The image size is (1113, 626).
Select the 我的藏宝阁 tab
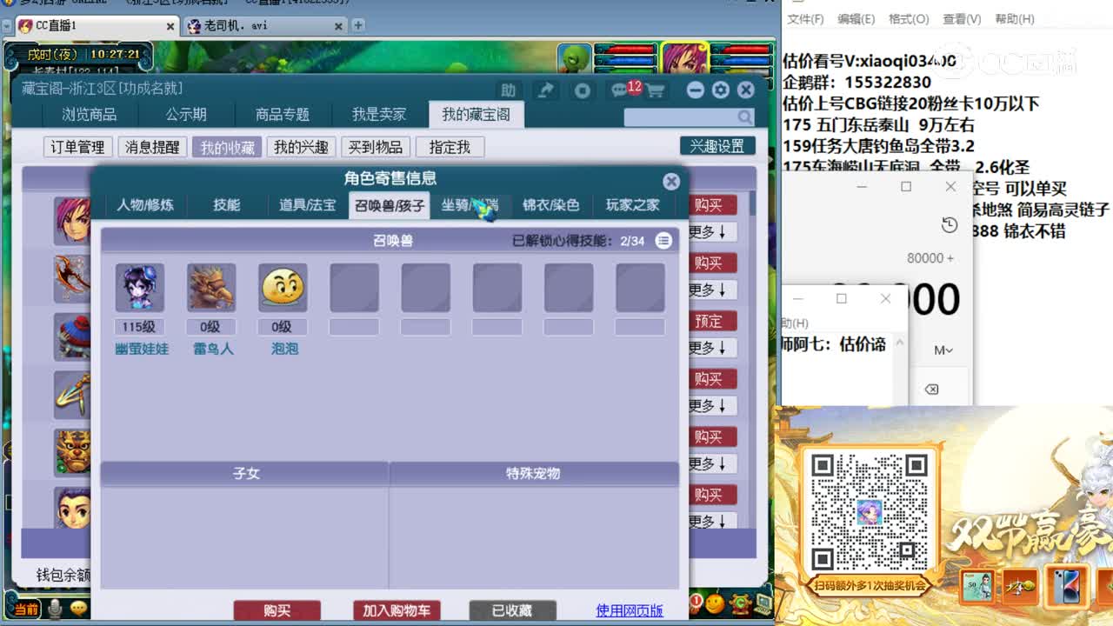[x=476, y=115]
